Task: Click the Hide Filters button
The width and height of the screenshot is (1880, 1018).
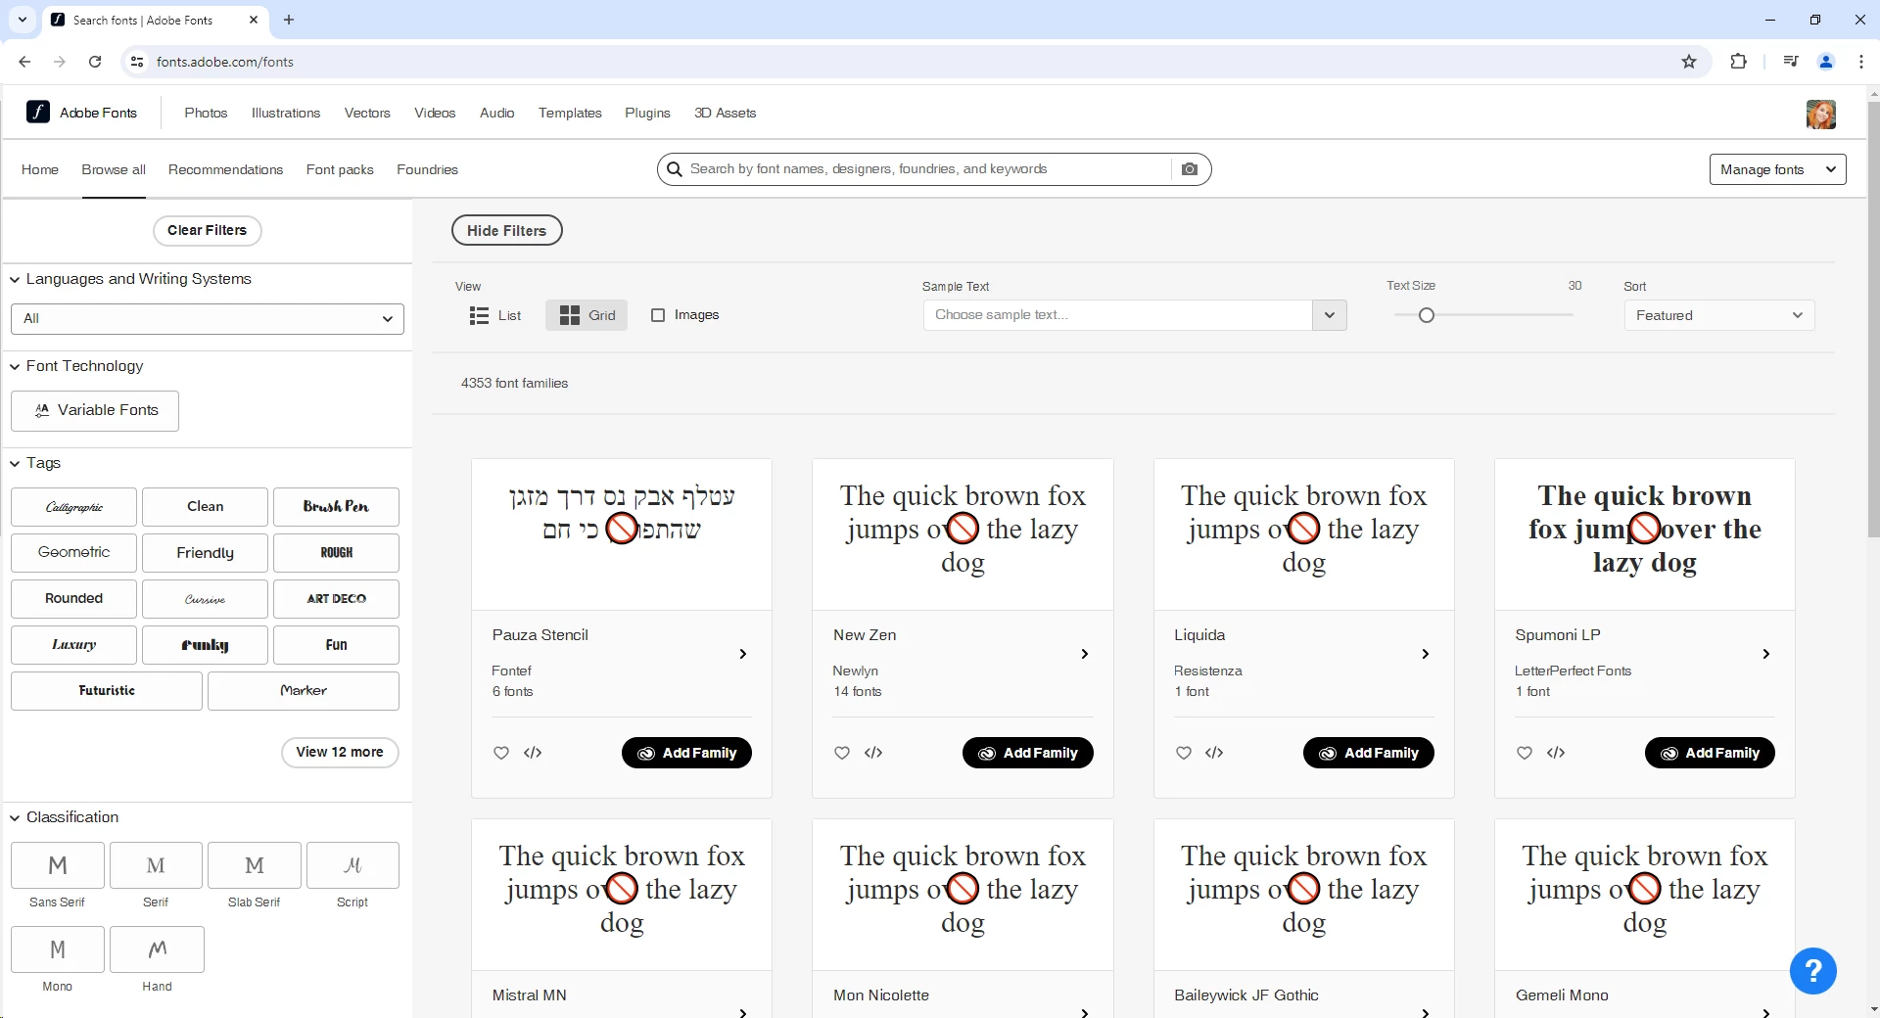Action: [507, 231]
